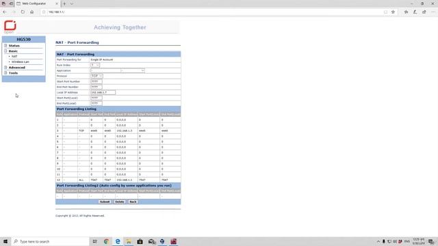
Task: Select Wireless Lan in sidebar
Action: click(21, 62)
